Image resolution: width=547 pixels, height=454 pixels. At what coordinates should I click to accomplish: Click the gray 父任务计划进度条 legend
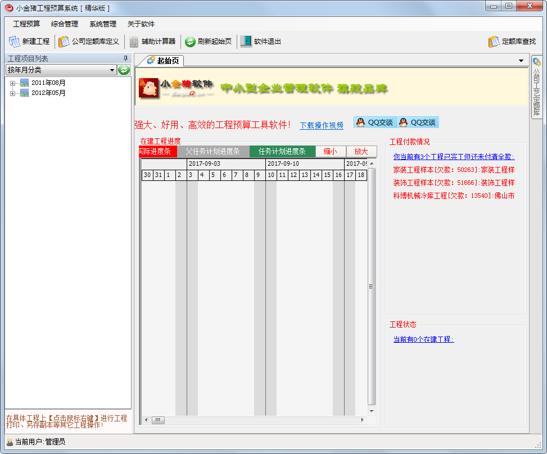pyautogui.click(x=213, y=151)
